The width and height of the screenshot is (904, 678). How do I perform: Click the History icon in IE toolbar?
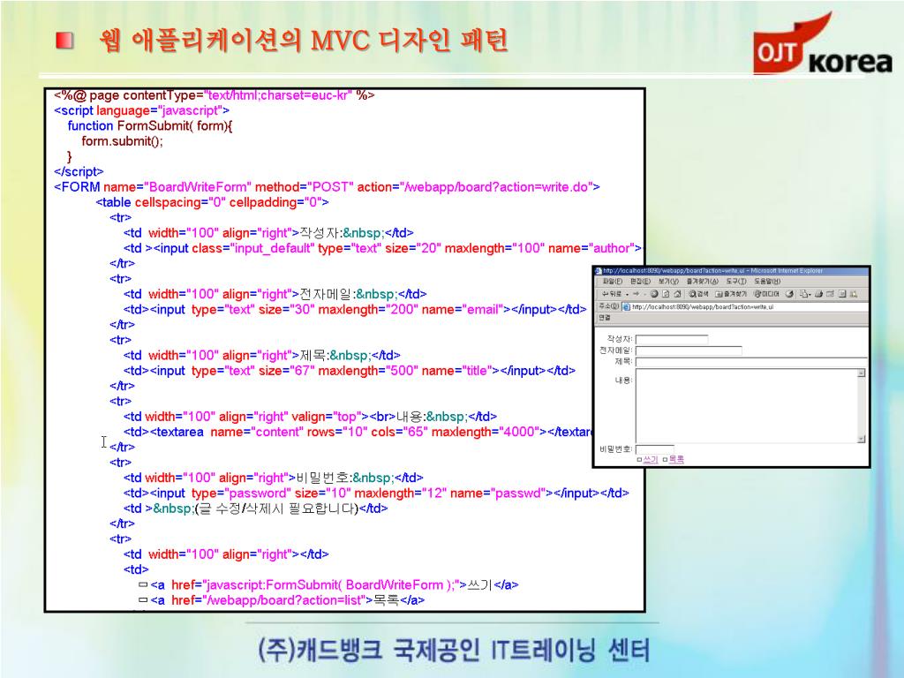point(789,293)
